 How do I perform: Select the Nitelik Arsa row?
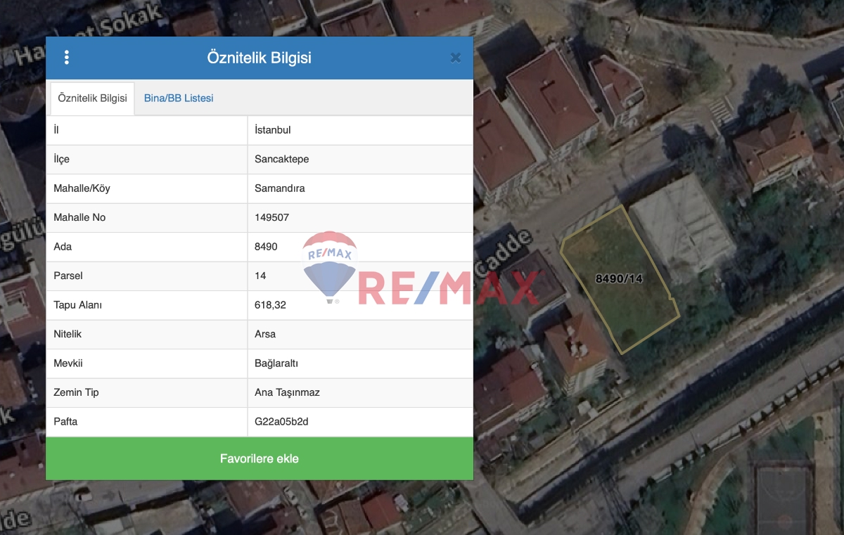265,334
